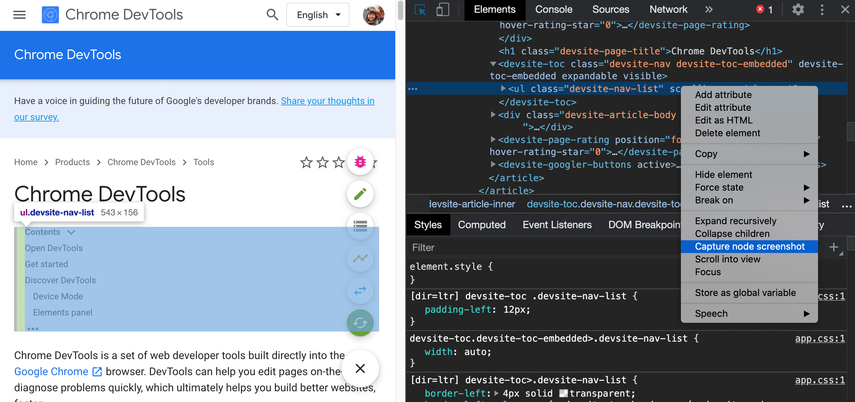Screen dimensions: 855x402
Task: Click the Console panel tab
Action: (x=553, y=10)
